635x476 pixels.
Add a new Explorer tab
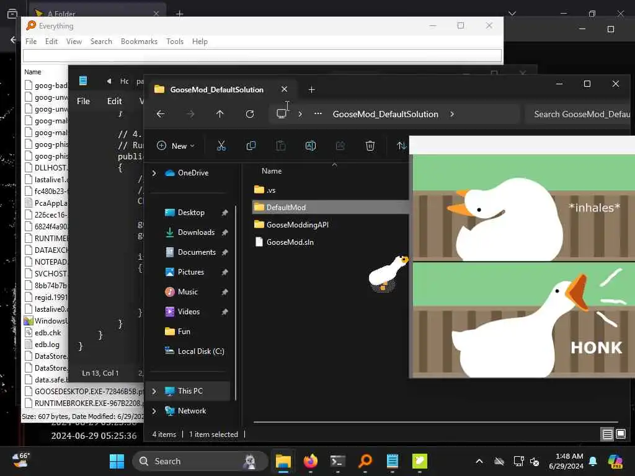click(311, 89)
